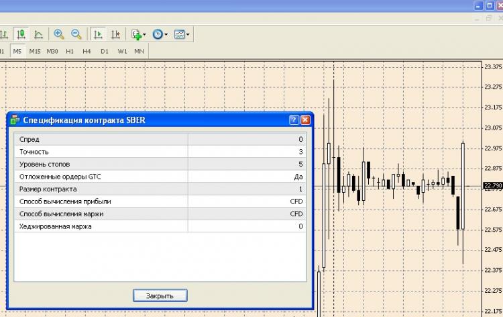Switch to M30 timeframe
Screen dimensions: 503x317
click(52, 51)
